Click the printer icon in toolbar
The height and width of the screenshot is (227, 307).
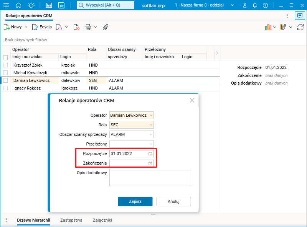(88, 27)
